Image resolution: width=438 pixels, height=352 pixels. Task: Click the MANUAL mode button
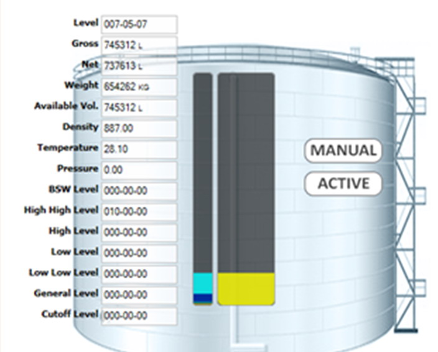click(x=343, y=151)
